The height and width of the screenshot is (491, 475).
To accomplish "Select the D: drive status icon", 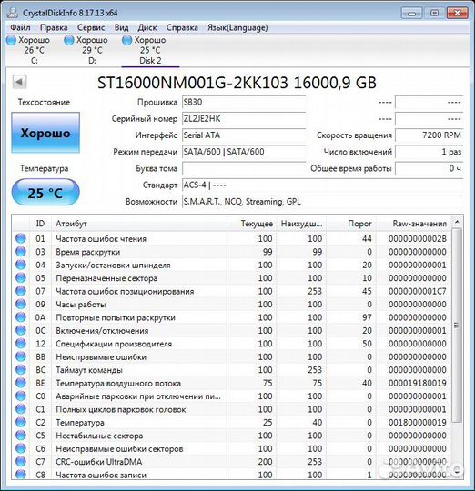I will [x=69, y=40].
